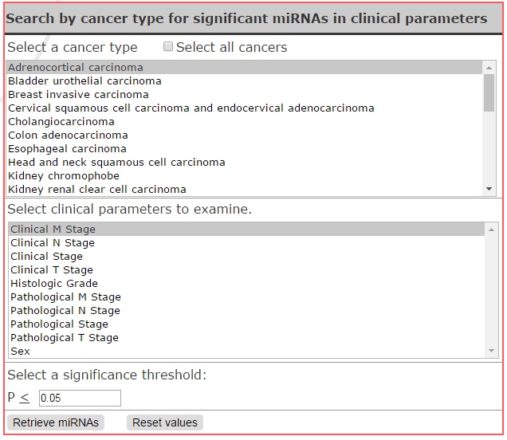Click the cancer list scroll-up arrow
The width and height of the screenshot is (507, 440).
[489, 68]
